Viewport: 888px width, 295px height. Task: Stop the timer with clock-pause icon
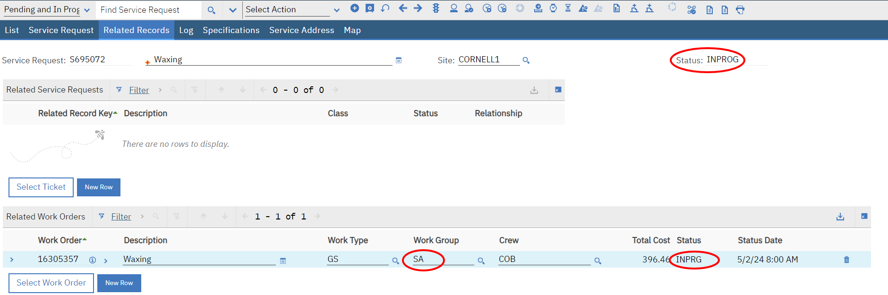(x=502, y=8)
